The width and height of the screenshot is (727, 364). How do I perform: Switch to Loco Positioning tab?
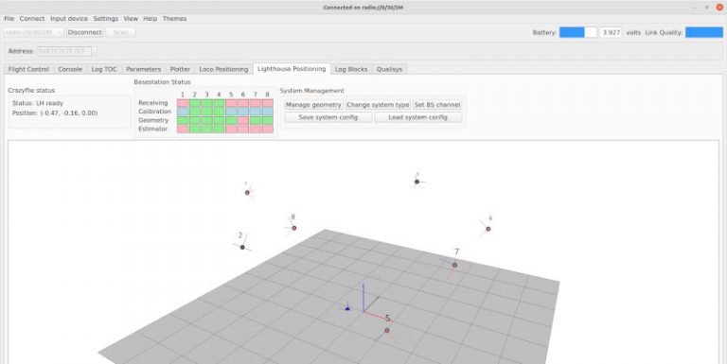coord(223,69)
